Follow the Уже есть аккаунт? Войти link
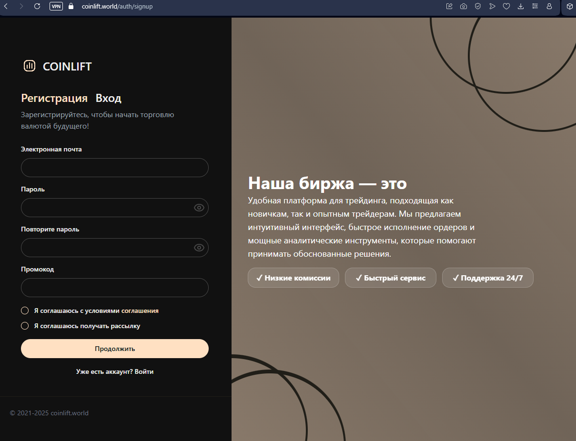The image size is (576, 441). coord(115,371)
